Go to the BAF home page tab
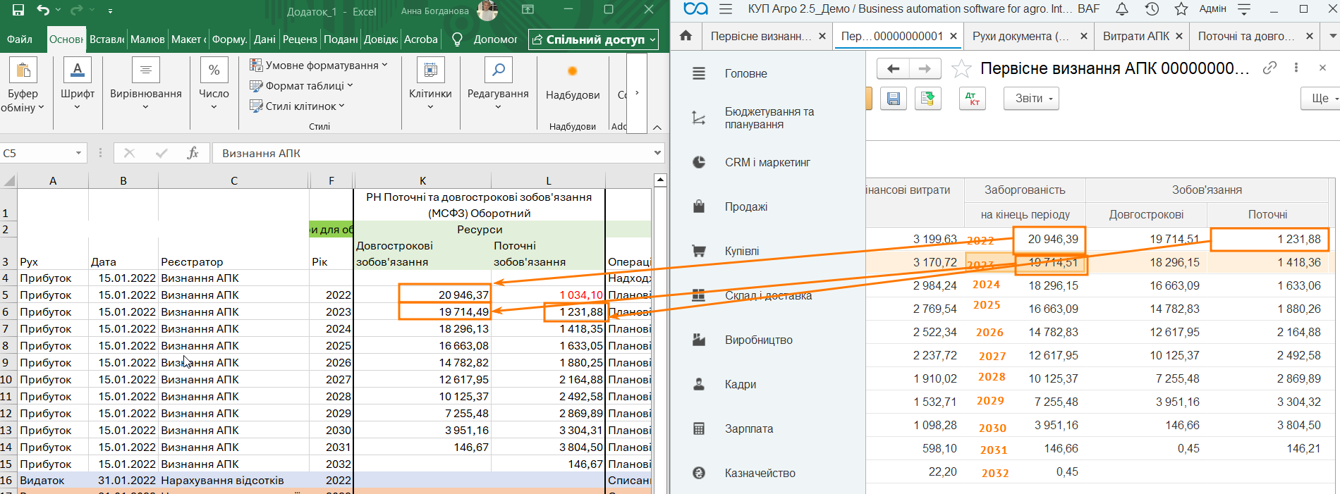The image size is (1340, 494). click(x=686, y=36)
